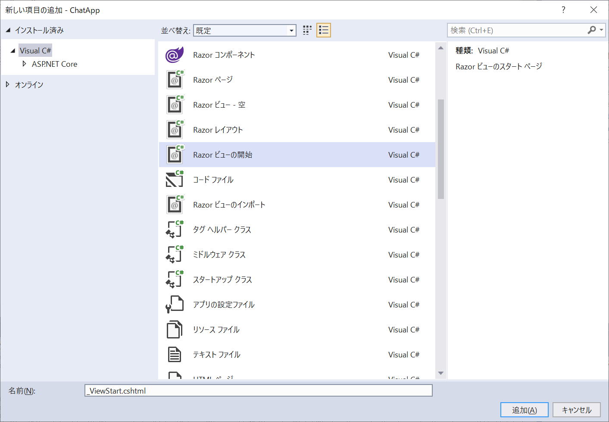Image resolution: width=609 pixels, height=422 pixels.
Task: Select the Razor コンポーネント item text
Action: point(224,55)
